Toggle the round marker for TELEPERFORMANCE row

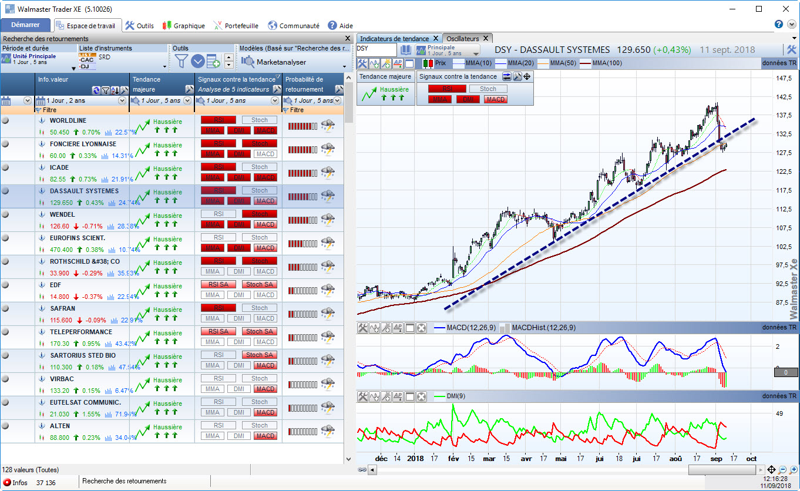(5, 332)
